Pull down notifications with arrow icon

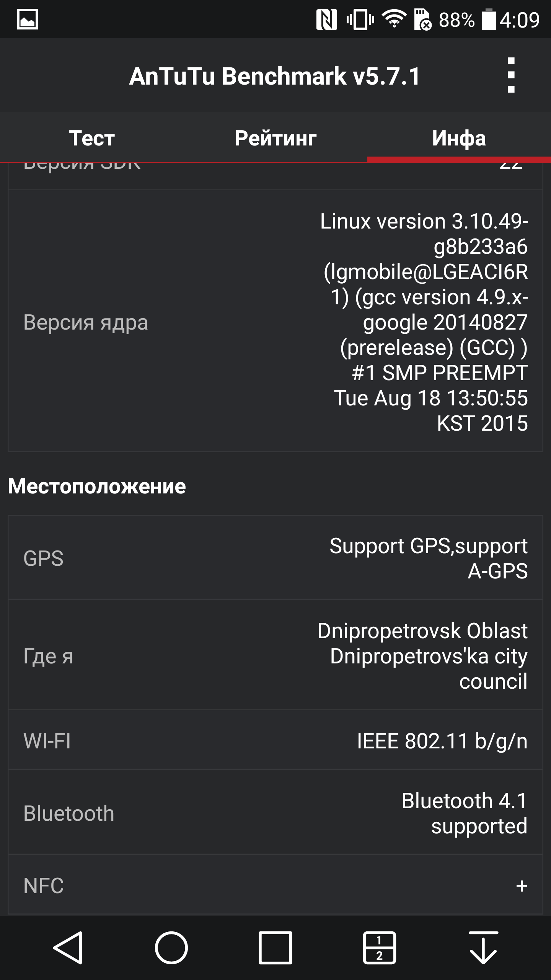click(483, 947)
